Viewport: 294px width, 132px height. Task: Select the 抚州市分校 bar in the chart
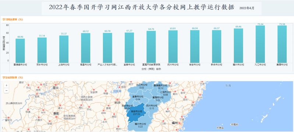coord(173,47)
